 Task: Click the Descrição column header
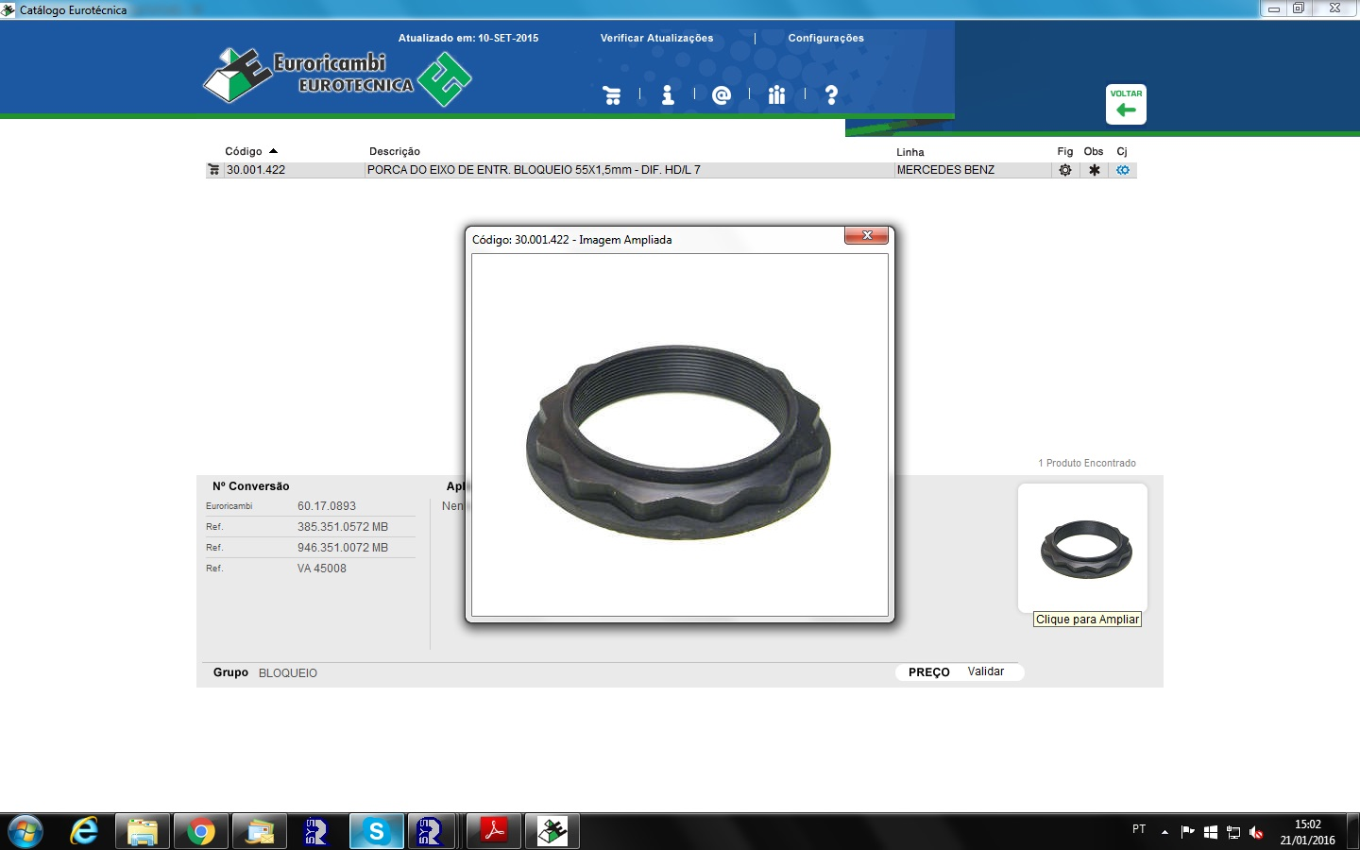(395, 151)
